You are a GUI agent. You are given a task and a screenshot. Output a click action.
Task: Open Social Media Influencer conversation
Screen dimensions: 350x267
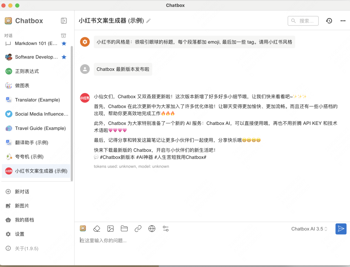pos(36,114)
